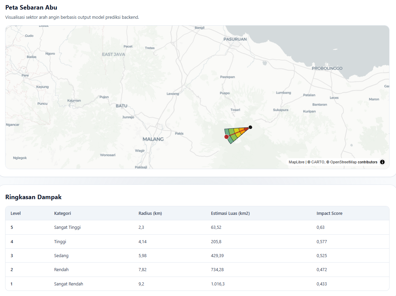The width and height of the screenshot is (396, 296).
Task: Click radius value 2,3
Action: click(x=141, y=227)
